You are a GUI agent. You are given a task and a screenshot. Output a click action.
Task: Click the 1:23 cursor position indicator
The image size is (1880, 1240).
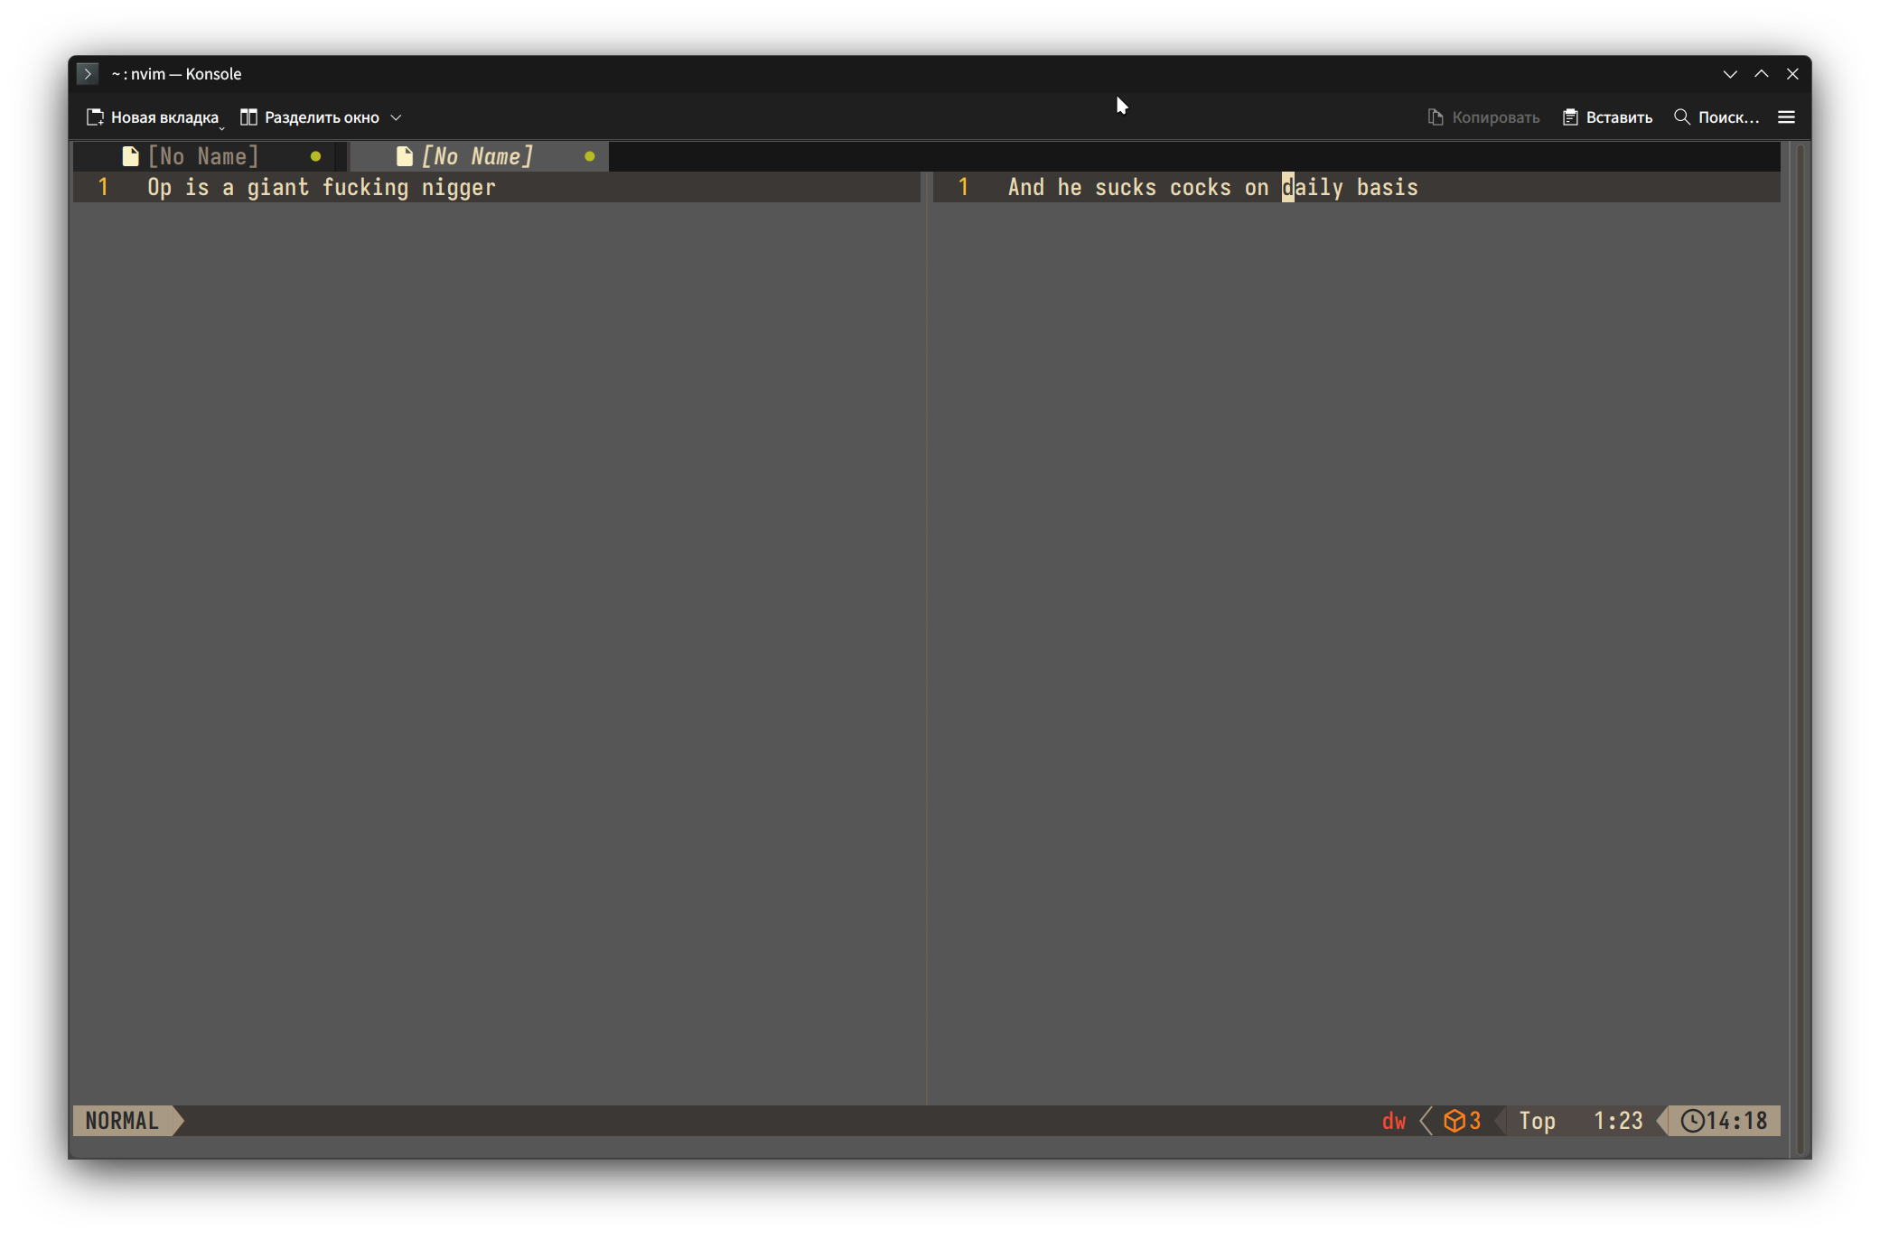(1617, 1121)
